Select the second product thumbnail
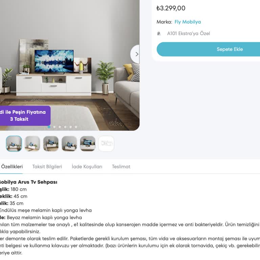Screen dimensions: 260x260 (x=32, y=144)
